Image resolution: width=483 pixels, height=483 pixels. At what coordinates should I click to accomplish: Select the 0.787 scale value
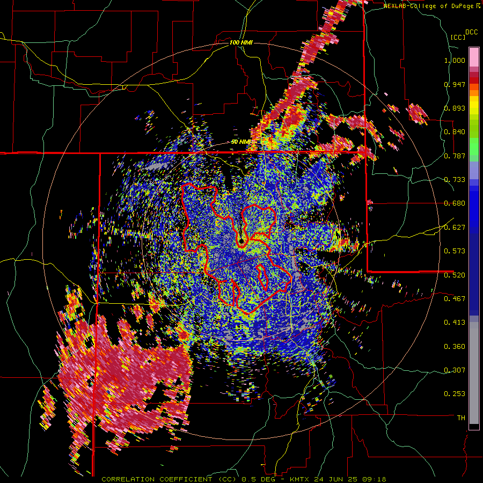(455, 156)
